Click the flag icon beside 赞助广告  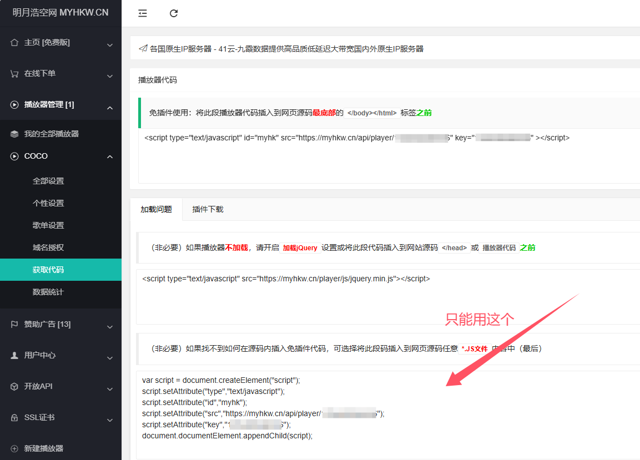click(x=14, y=324)
